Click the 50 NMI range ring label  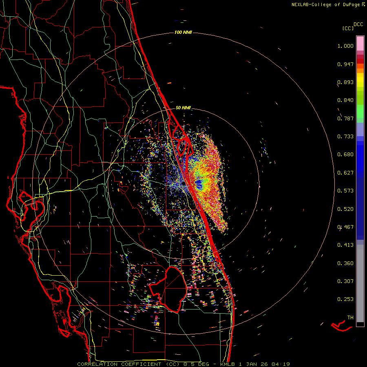(x=183, y=108)
